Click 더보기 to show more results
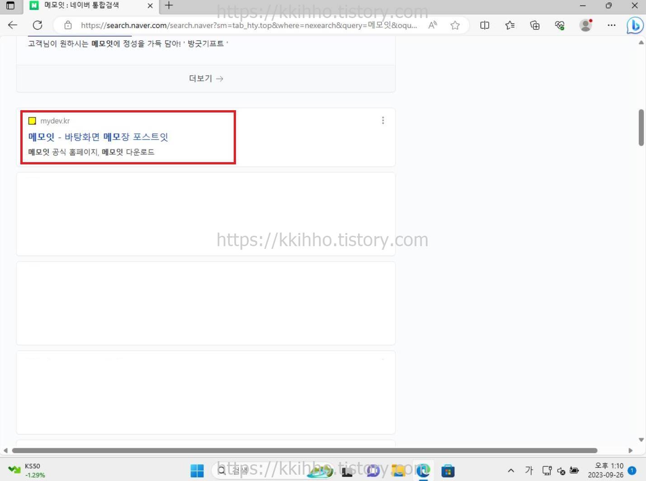This screenshot has width=646, height=481. click(206, 79)
